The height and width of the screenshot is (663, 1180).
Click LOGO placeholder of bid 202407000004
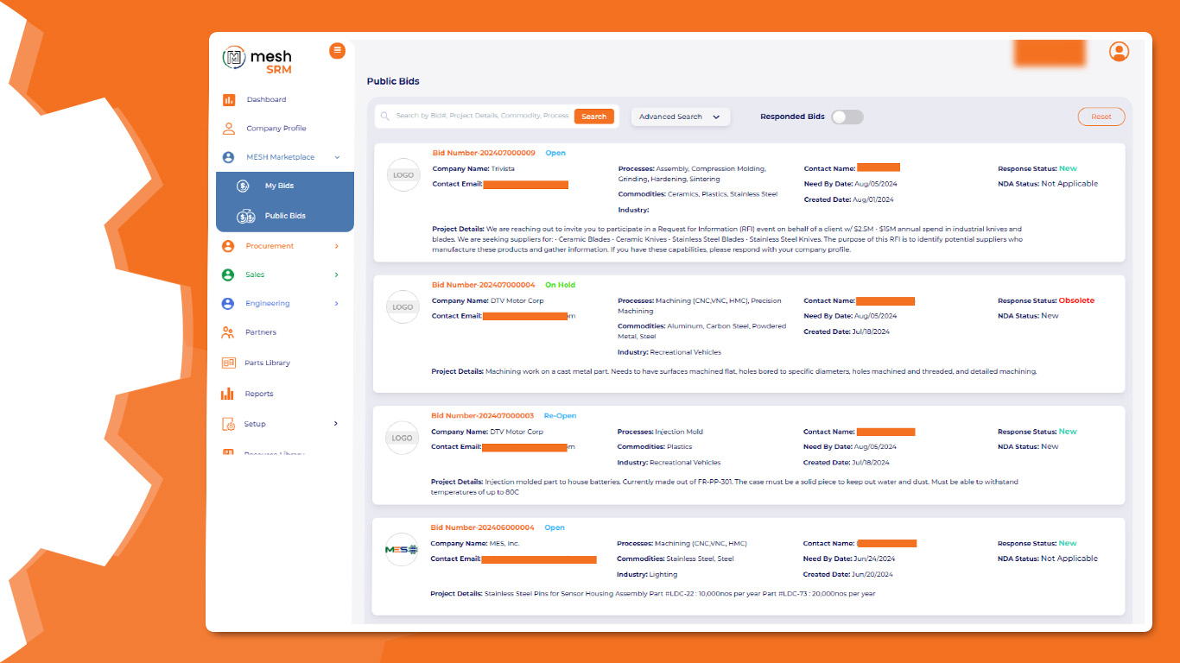click(x=403, y=307)
